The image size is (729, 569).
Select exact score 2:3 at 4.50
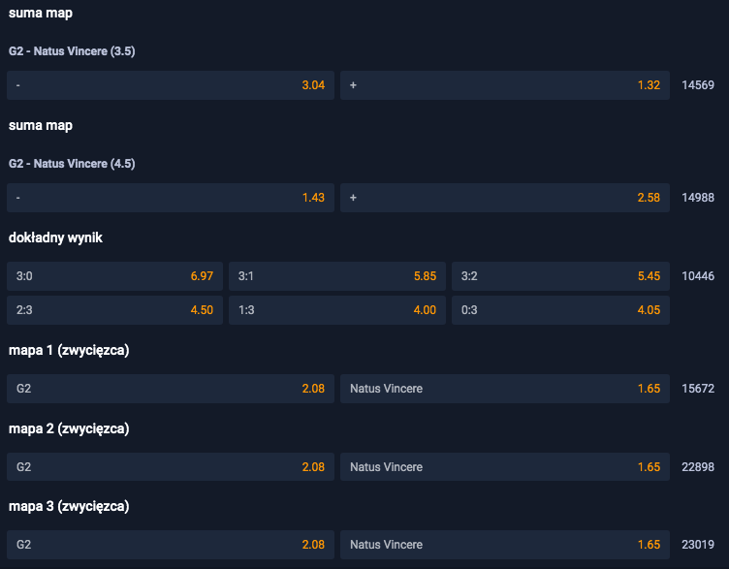(114, 310)
